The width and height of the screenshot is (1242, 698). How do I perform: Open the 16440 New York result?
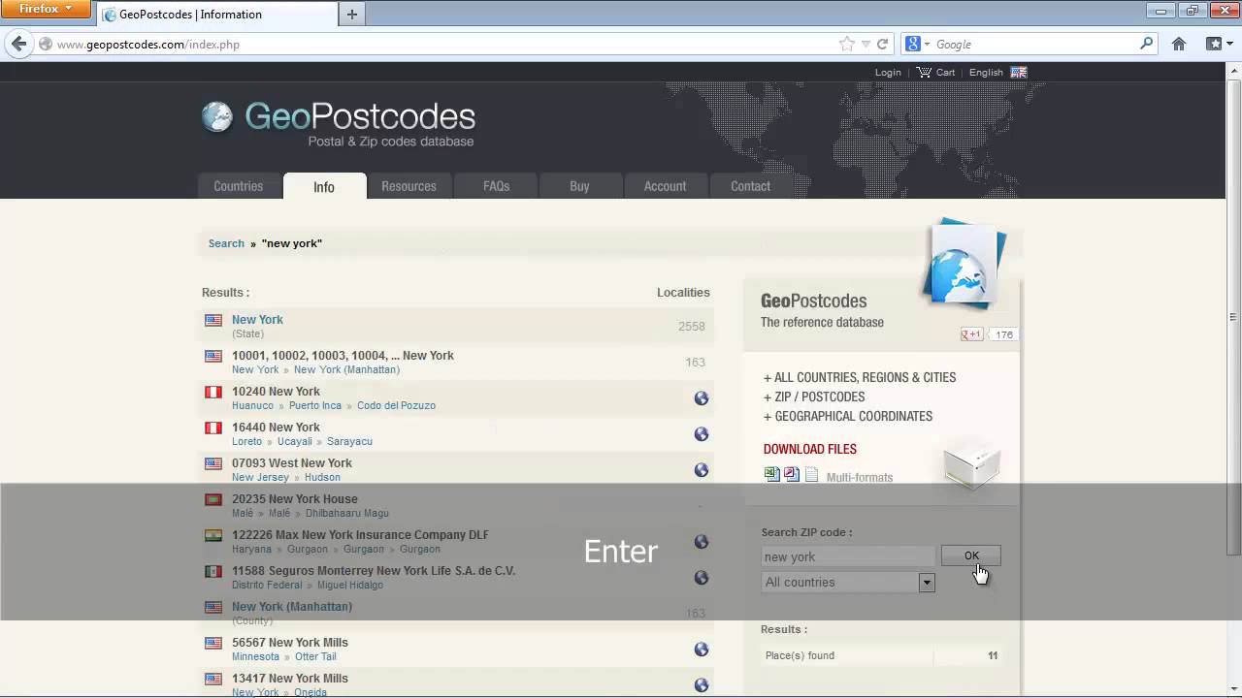point(276,428)
